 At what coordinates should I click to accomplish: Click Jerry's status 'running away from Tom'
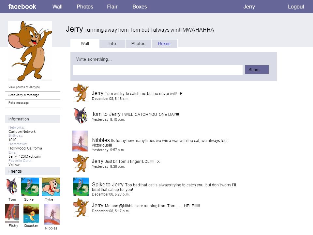click(150, 30)
